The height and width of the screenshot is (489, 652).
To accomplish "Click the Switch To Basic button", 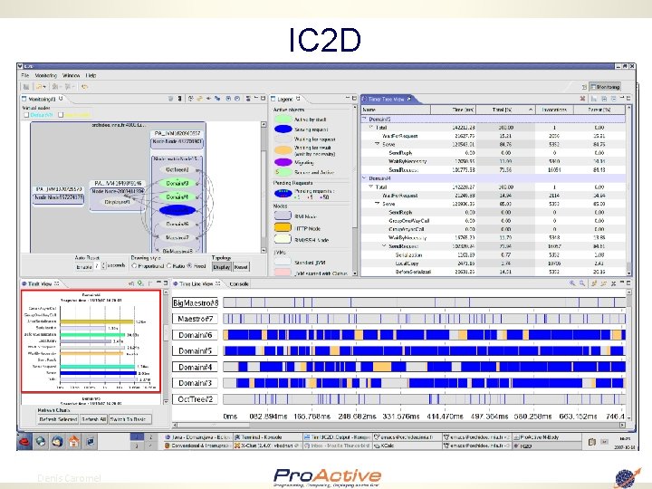I will pyautogui.click(x=129, y=419).
